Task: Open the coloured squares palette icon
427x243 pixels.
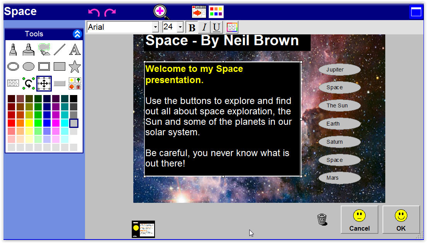Action: (216, 12)
